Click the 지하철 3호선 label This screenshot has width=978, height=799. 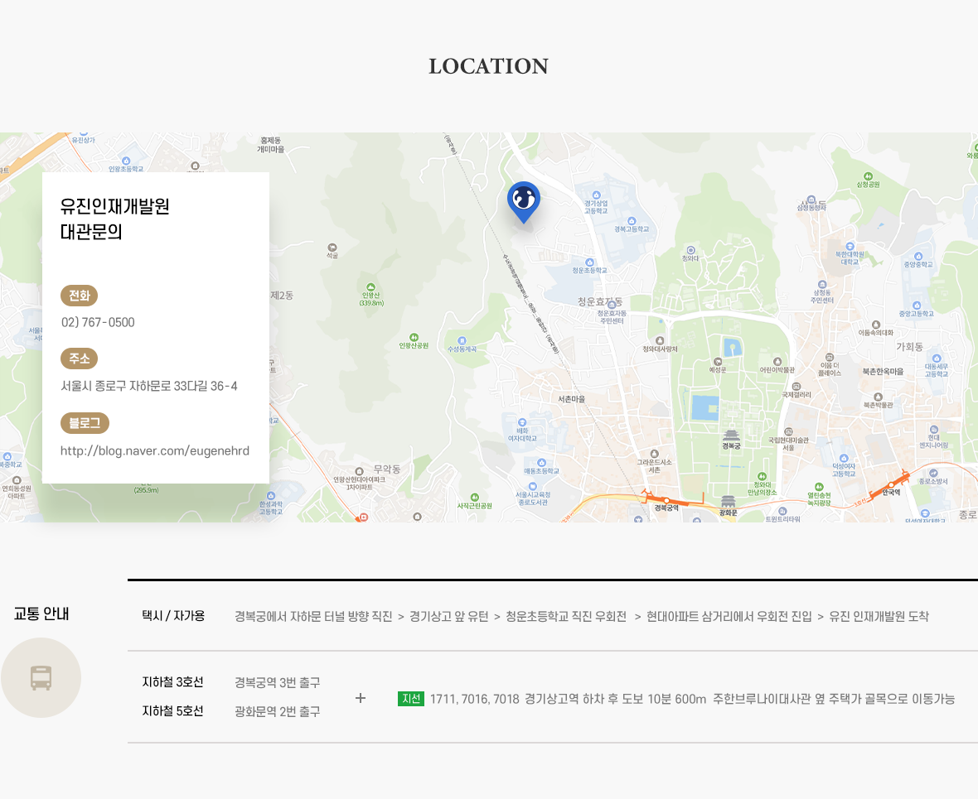172,681
